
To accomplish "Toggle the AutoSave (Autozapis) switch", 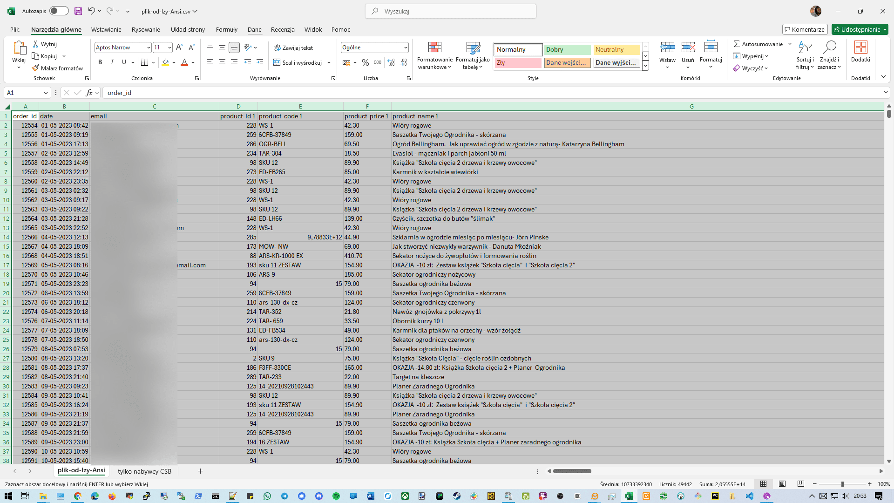I will coord(59,11).
